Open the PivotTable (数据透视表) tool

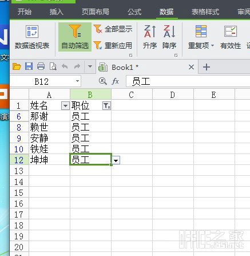tap(32, 37)
